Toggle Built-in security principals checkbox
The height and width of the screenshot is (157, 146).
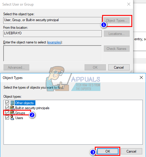pos(7,108)
